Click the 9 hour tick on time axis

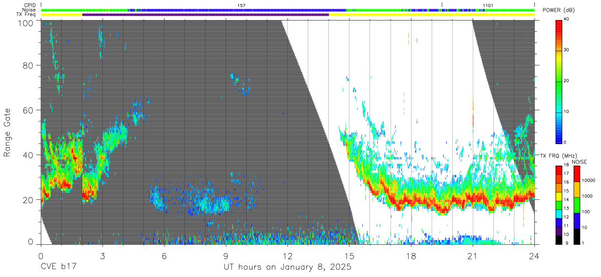[x=226, y=256]
